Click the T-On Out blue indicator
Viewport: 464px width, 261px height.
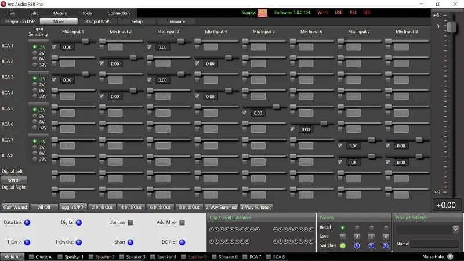click(x=79, y=242)
